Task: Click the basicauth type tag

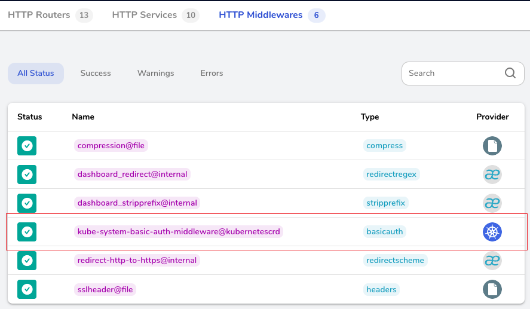Action: click(x=385, y=232)
